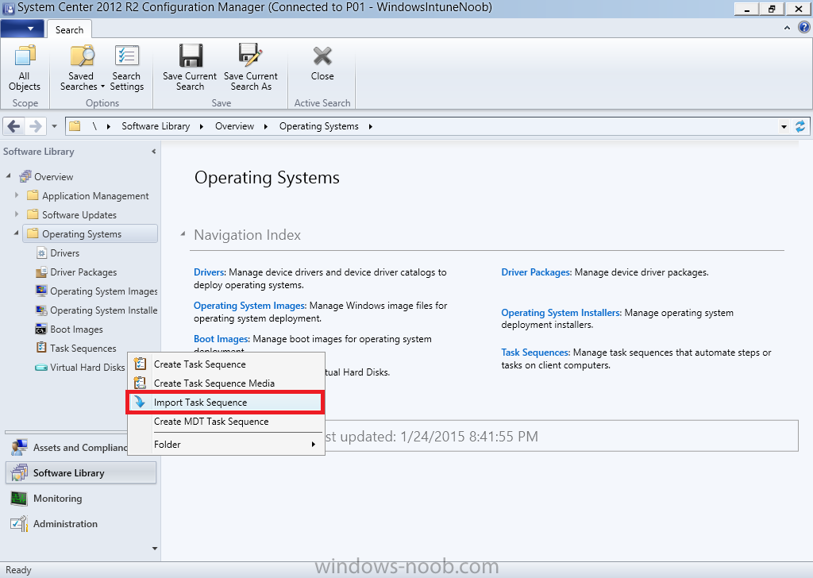
Task: Select the Search ribbon tab
Action: 70,29
